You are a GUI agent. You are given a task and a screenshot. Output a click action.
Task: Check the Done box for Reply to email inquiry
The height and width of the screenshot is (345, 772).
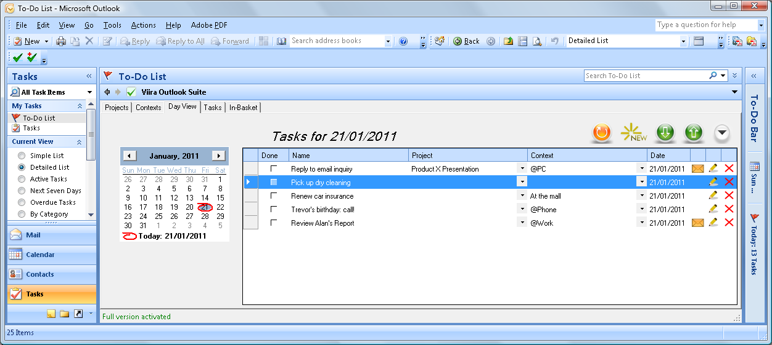pos(274,169)
